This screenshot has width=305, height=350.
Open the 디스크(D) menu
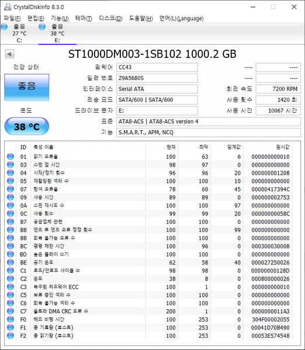(110, 18)
